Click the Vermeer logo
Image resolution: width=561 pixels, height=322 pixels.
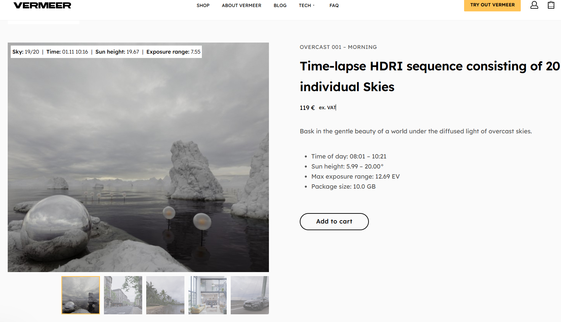42,6
